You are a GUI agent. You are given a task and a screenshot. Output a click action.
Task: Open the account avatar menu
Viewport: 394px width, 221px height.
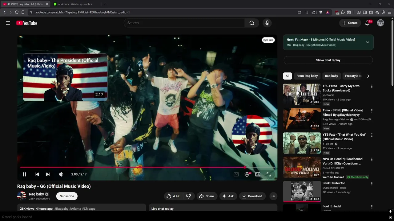click(x=380, y=23)
